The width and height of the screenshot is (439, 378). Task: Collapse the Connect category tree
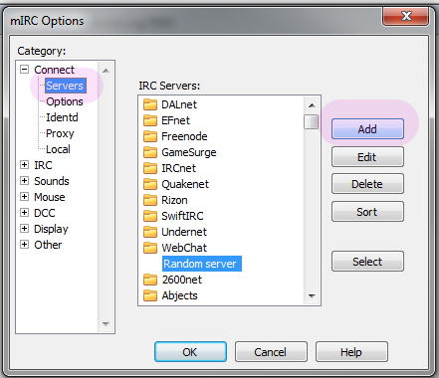[24, 70]
